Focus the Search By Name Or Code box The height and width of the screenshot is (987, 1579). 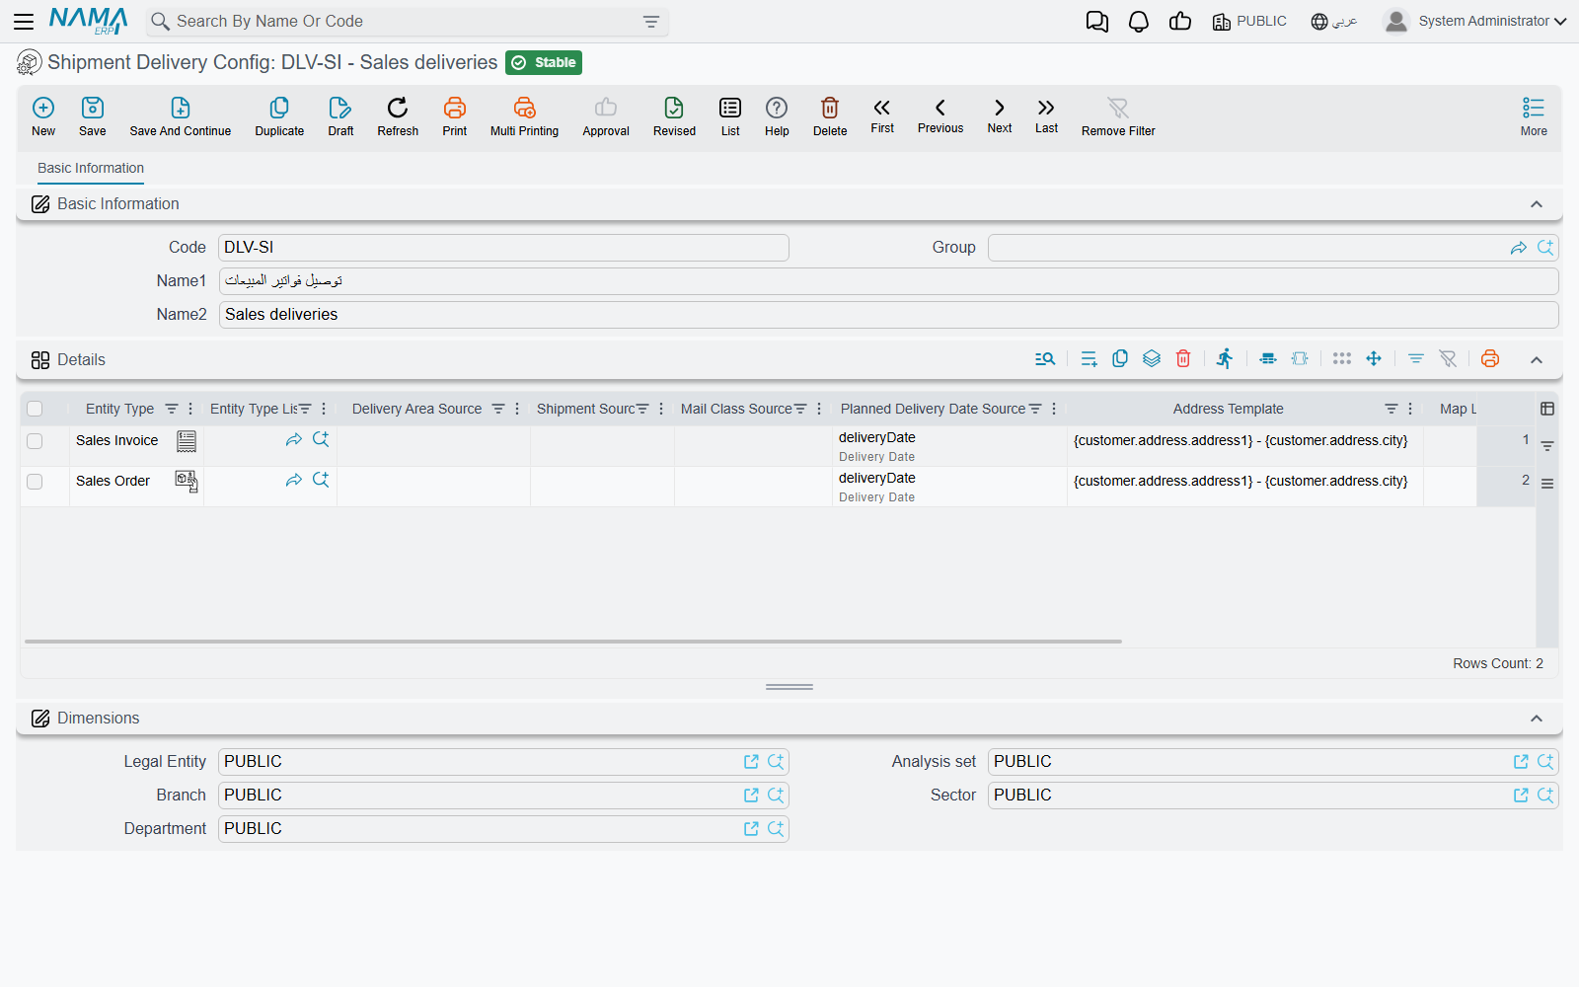tap(405, 22)
